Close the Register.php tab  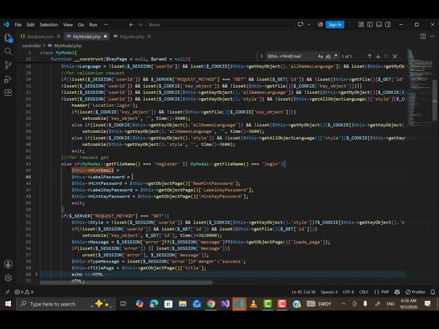point(150,36)
